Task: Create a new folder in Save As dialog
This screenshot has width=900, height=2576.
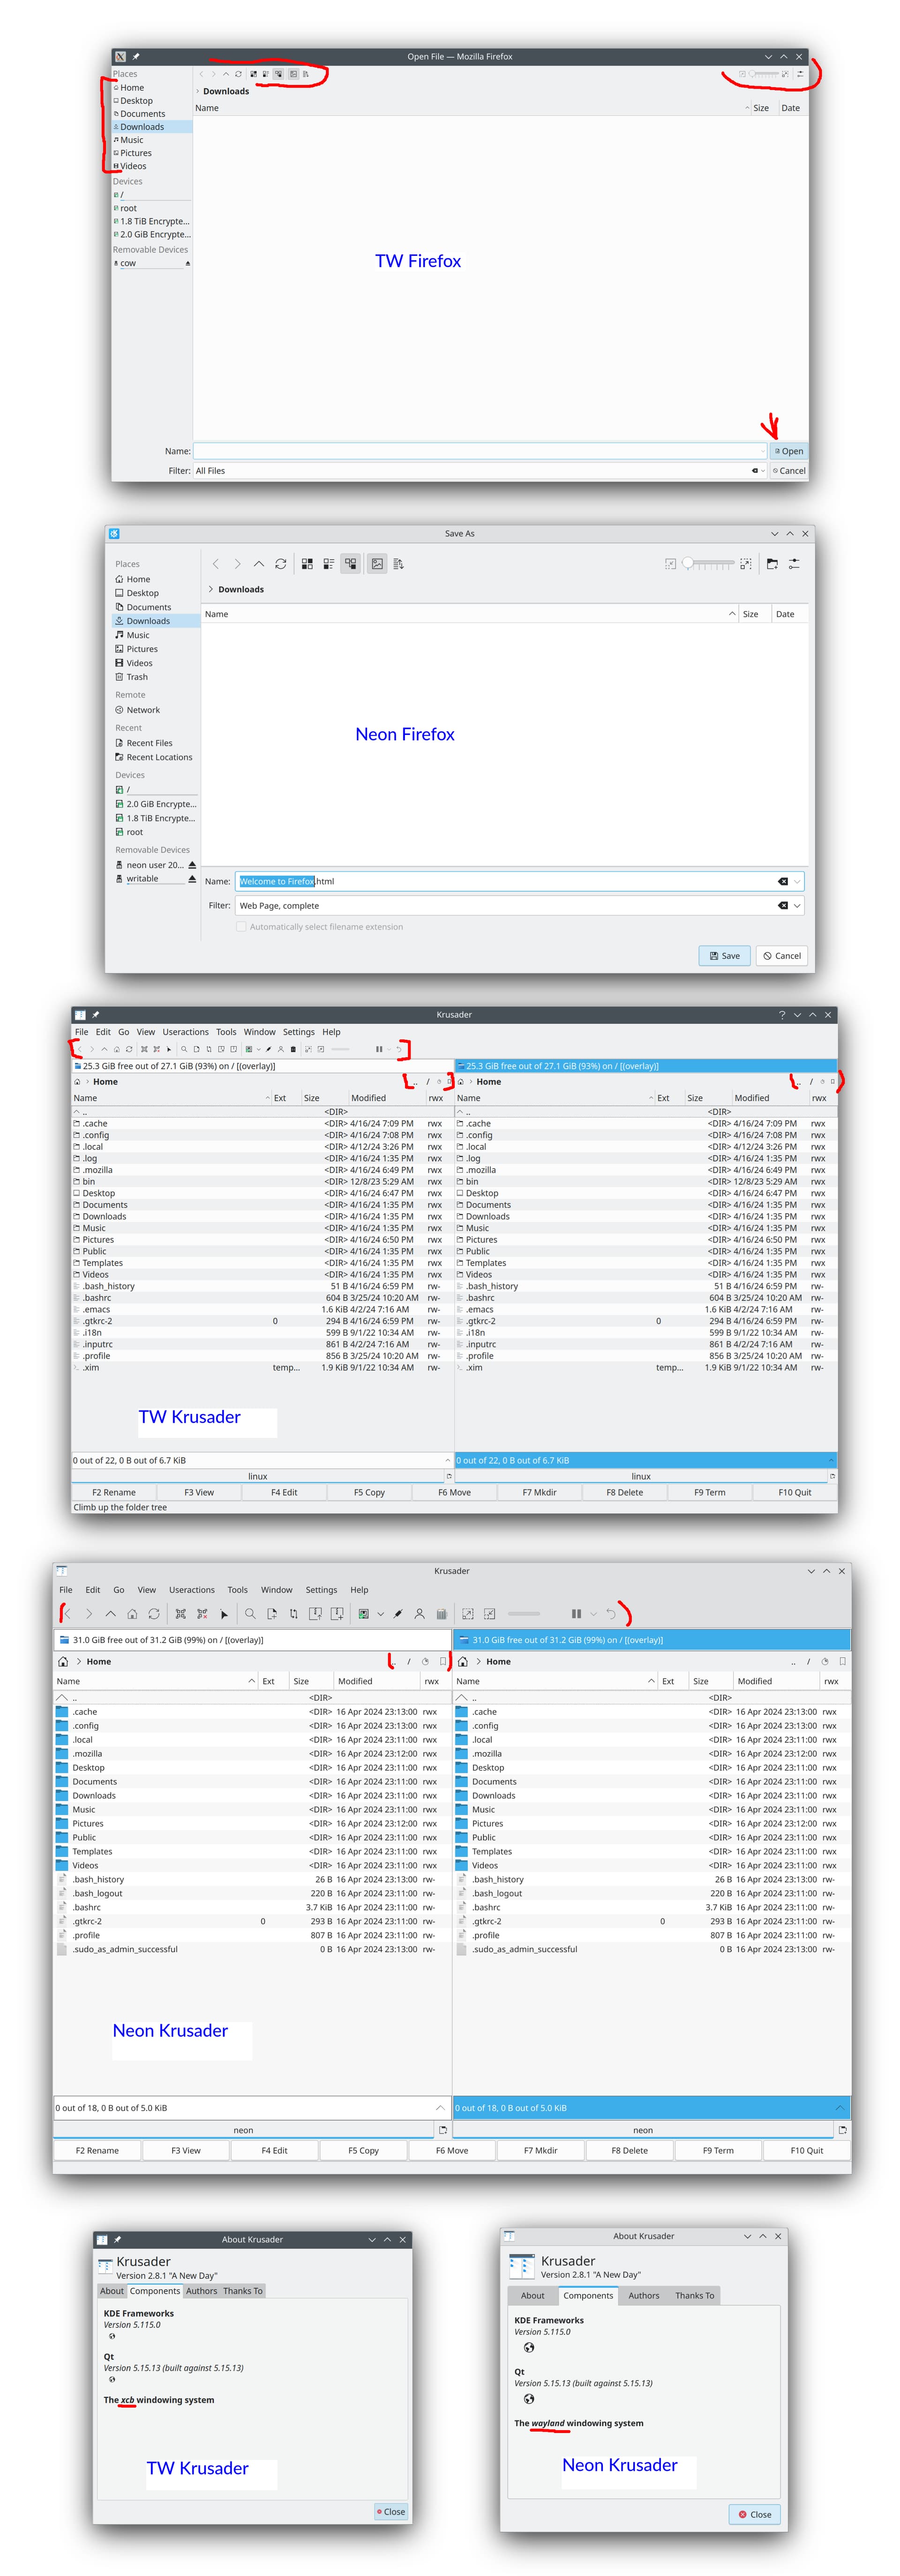Action: pos(772,564)
